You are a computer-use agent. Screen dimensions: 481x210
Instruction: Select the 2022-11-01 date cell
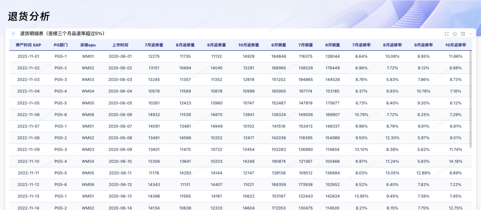click(28, 56)
